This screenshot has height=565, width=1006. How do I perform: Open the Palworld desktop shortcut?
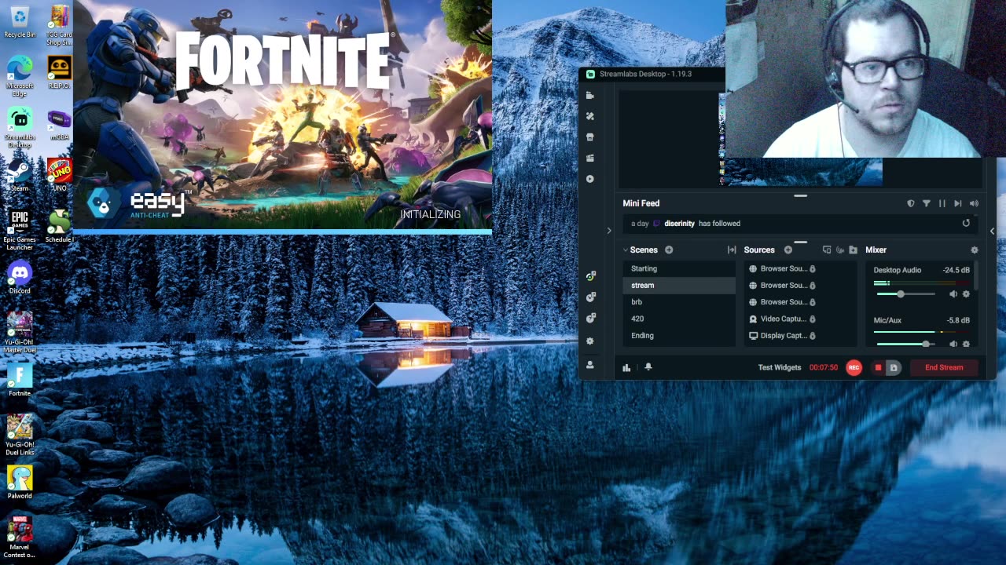(20, 482)
